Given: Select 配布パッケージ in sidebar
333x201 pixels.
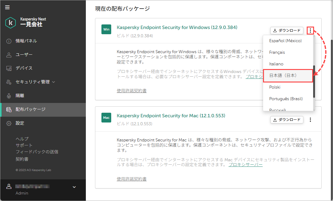Looking at the screenshot, I should tap(43, 110).
